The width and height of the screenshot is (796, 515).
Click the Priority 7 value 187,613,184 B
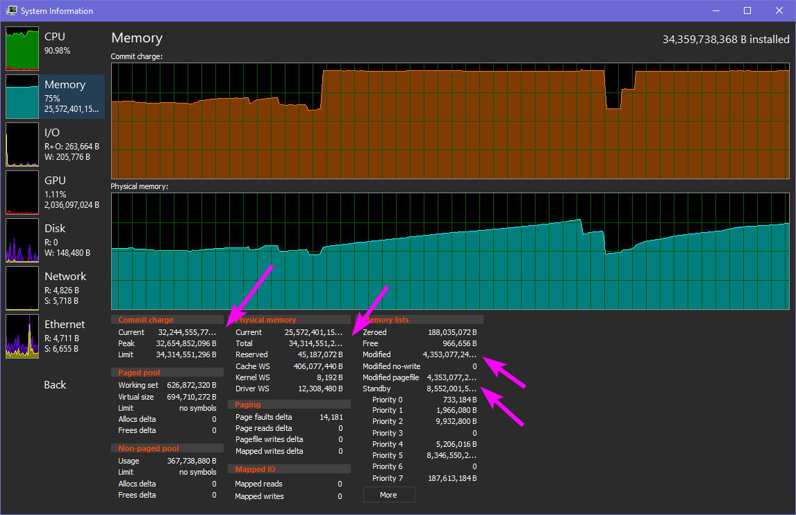pyautogui.click(x=452, y=478)
